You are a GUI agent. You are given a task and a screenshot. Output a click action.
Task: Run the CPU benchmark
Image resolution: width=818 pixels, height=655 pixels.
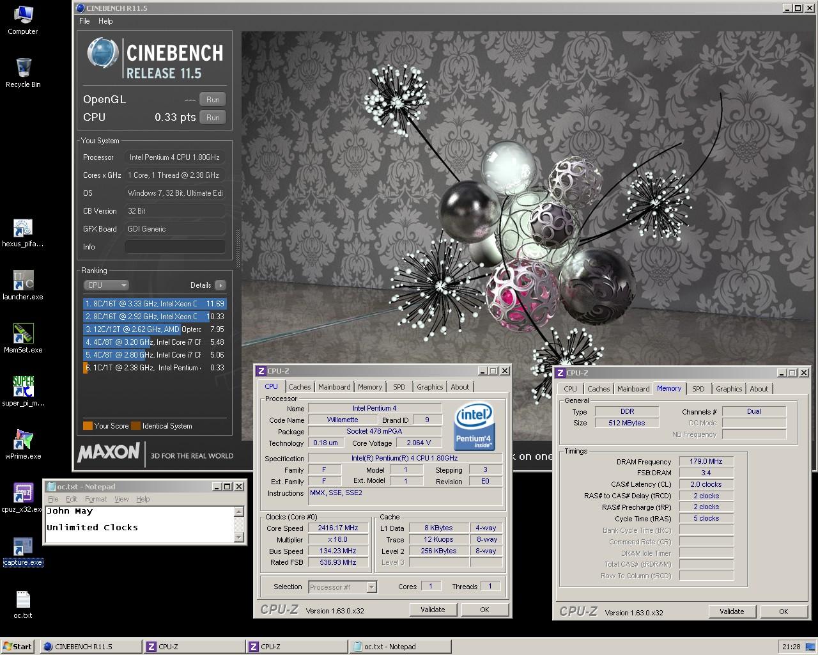point(213,118)
